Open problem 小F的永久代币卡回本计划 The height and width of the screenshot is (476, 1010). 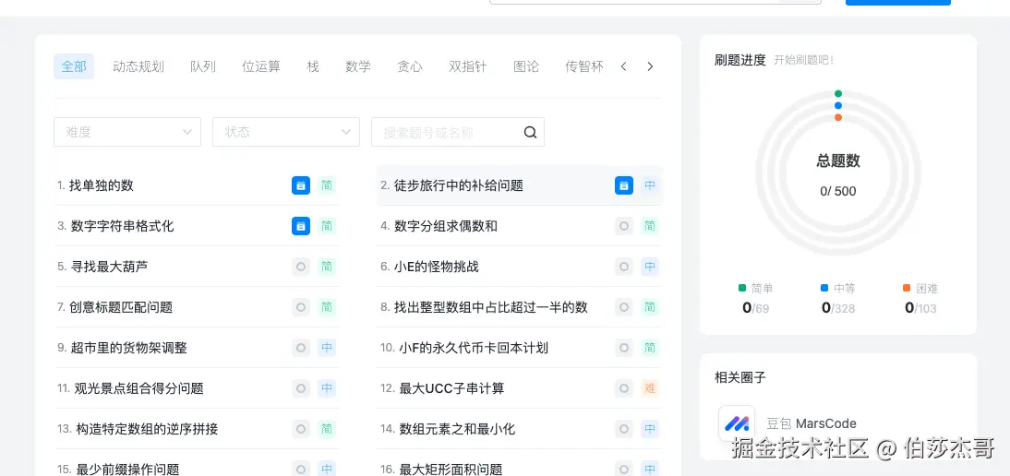[474, 348]
